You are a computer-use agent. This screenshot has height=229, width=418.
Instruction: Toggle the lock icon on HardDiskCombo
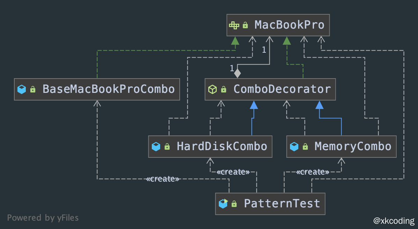(x=167, y=146)
